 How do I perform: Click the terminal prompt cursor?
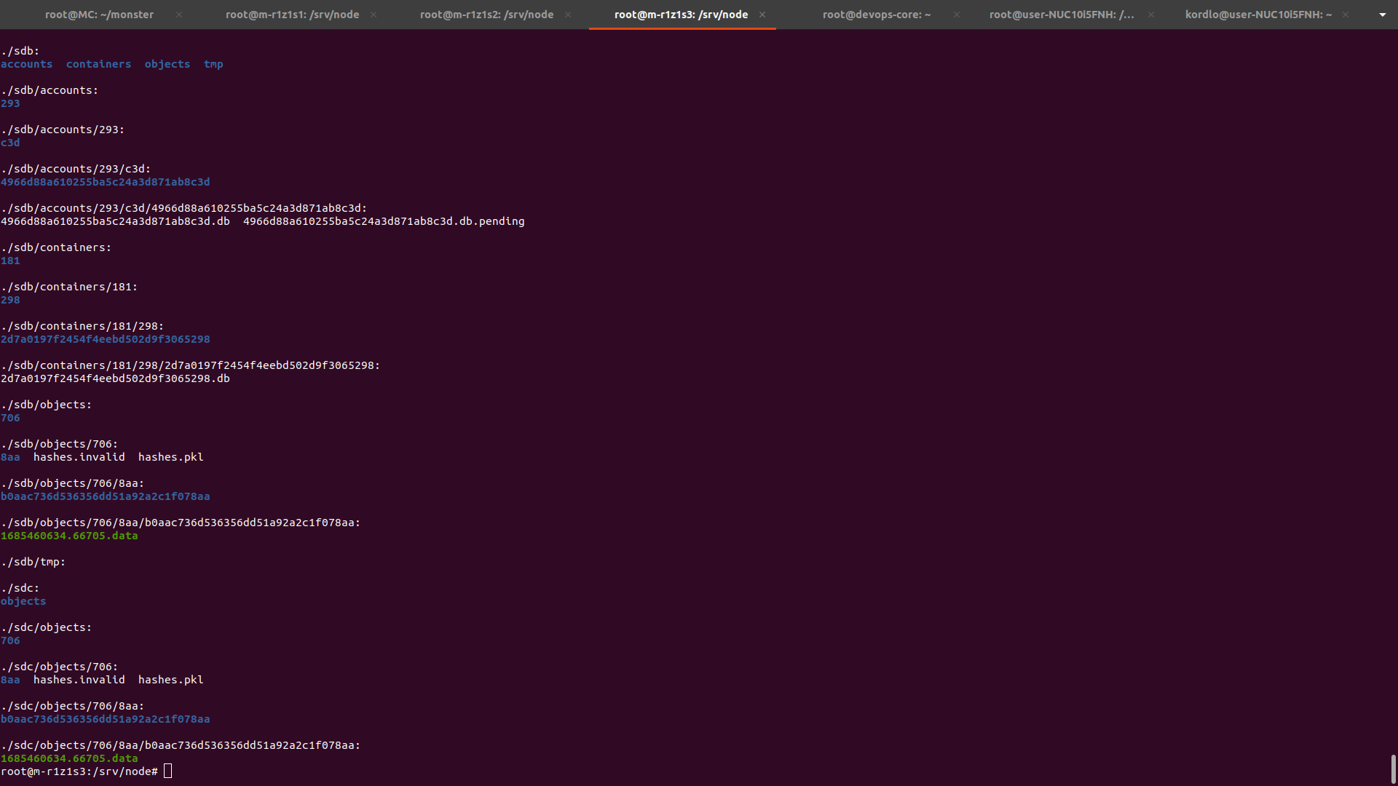[x=168, y=771]
